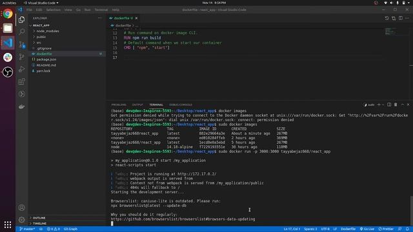Open yarn.lock in the explorer

[x=43, y=71]
